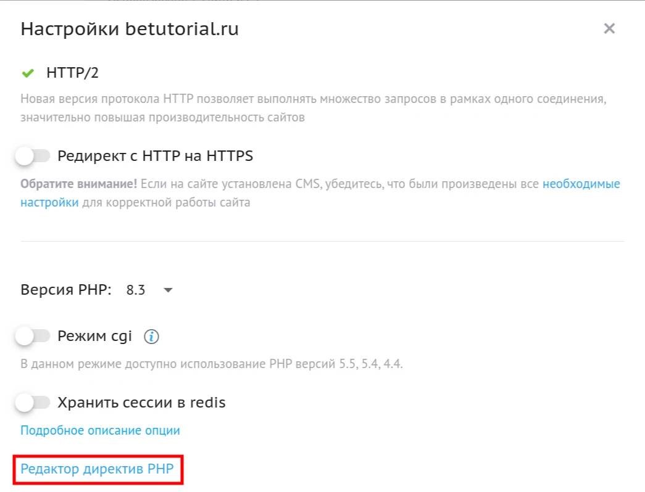Click the dropdown arrow beside PHP version
The height and width of the screenshot is (492, 645).
tap(167, 290)
